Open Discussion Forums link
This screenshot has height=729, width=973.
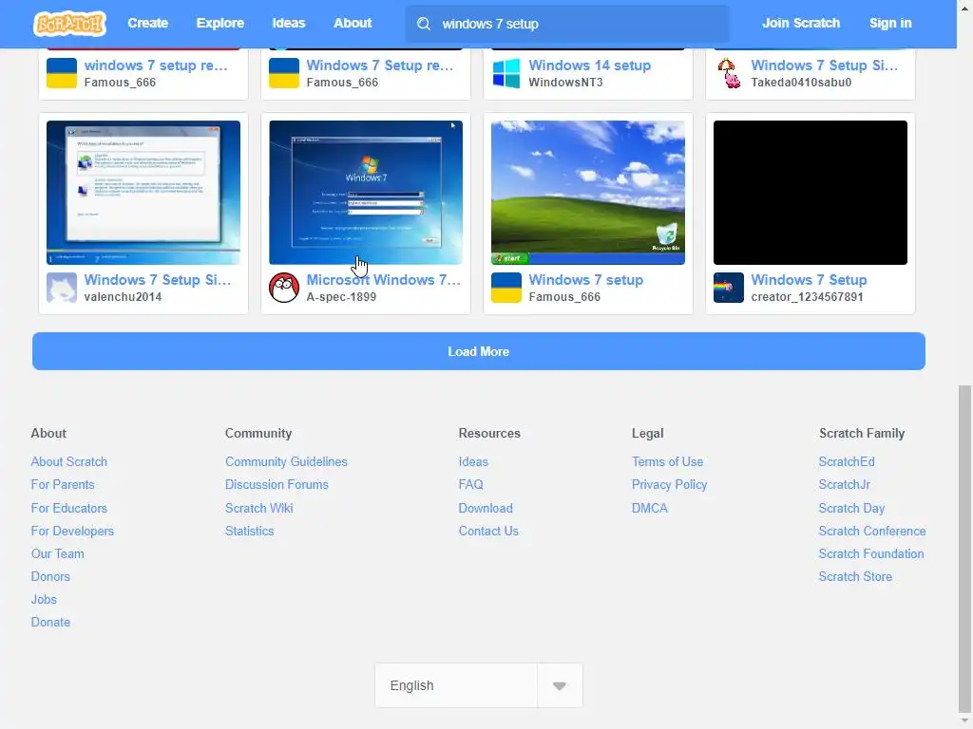click(277, 485)
